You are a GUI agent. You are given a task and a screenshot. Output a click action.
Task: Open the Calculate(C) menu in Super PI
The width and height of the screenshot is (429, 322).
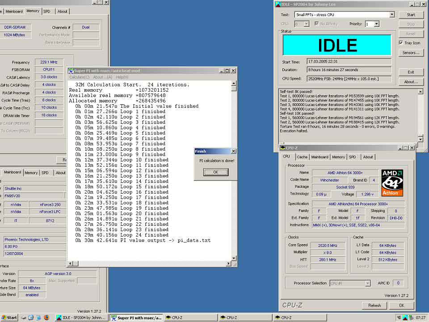coord(80,77)
